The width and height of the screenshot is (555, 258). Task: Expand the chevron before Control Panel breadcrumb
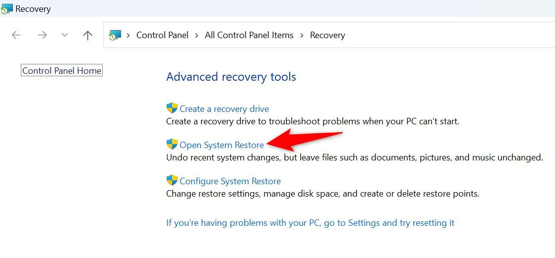tap(128, 35)
